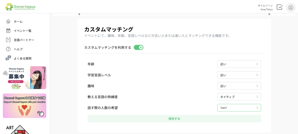Click the タイムゾーン Asia/Tokyo link
This screenshot has width=298, height=134.
click(x=265, y=8)
